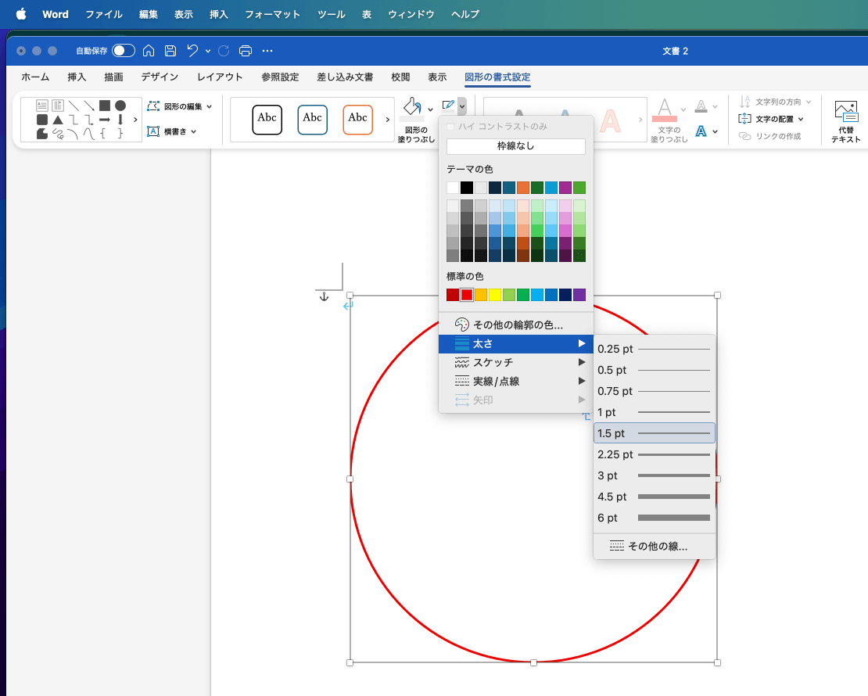Click the Shape Outline dropdown arrow
Screen dimensions: 868x696
[461, 106]
